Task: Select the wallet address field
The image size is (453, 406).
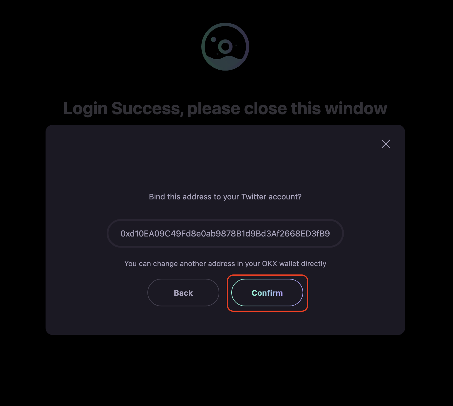Action: pyautogui.click(x=225, y=233)
